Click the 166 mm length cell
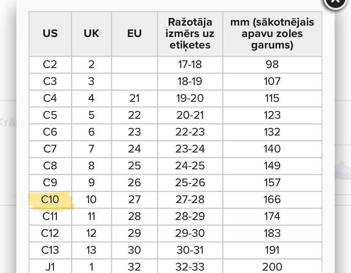This screenshot has width=351, height=273. click(x=272, y=199)
